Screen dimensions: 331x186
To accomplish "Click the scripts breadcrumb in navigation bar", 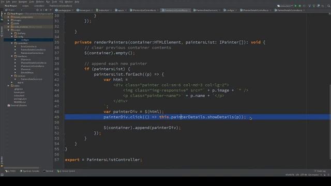I will [x=25, y=6].
